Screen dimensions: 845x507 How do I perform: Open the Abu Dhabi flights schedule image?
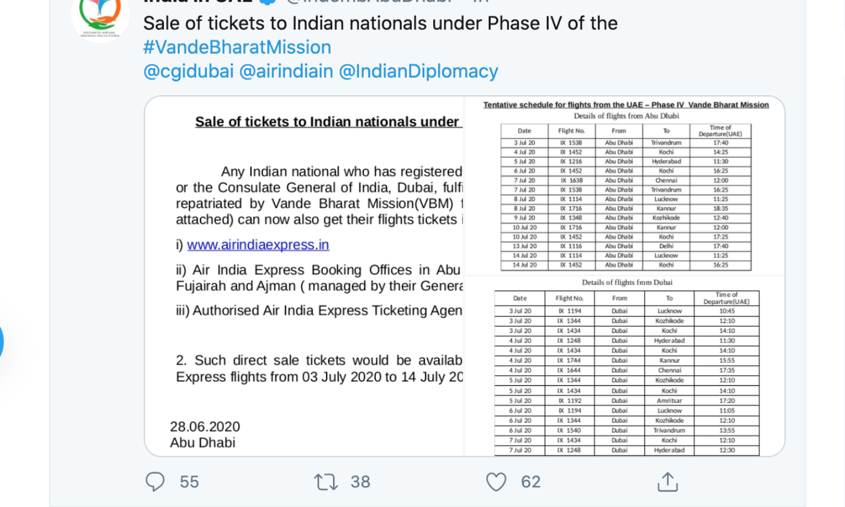[625, 186]
